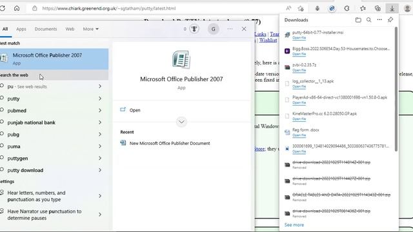Open file link for putty-64bit-0.77-installer.msi
413x232 pixels.
(x=299, y=38)
